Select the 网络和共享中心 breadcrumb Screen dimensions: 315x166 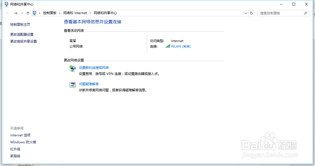[105, 13]
